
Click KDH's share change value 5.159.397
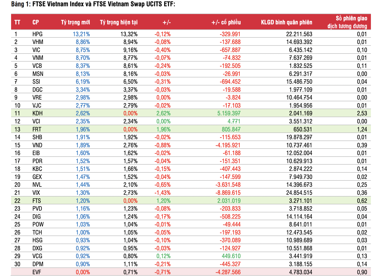click(229, 113)
